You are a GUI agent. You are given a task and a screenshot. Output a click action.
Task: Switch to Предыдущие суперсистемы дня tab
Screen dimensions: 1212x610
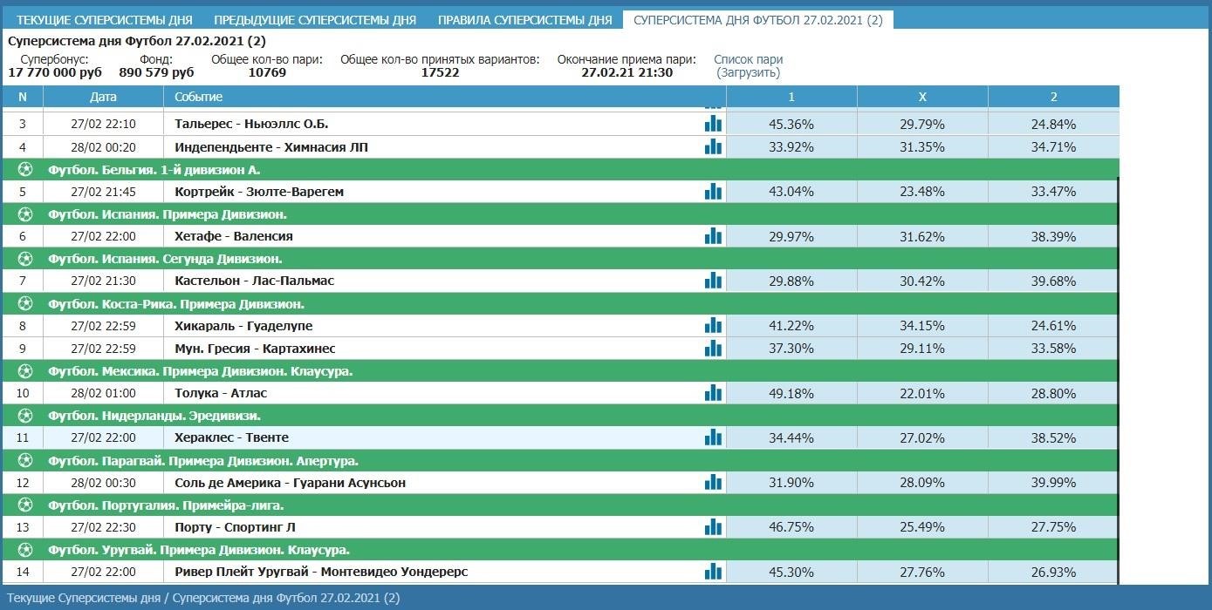click(315, 20)
